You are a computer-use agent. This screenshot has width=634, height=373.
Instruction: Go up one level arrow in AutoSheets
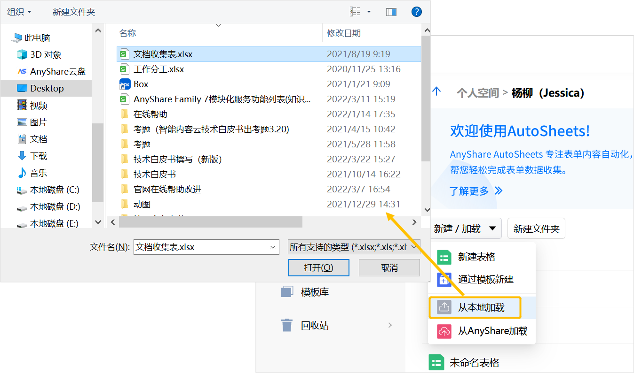pos(436,91)
